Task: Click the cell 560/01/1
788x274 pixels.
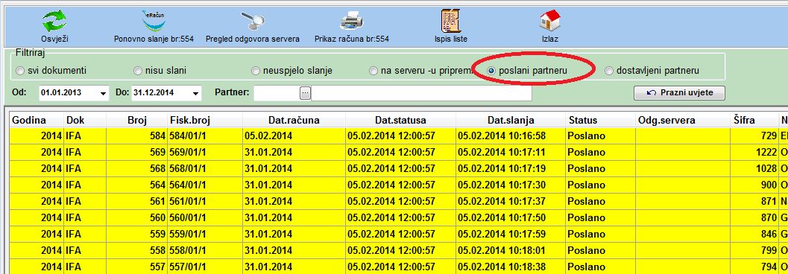Action: pos(205,218)
